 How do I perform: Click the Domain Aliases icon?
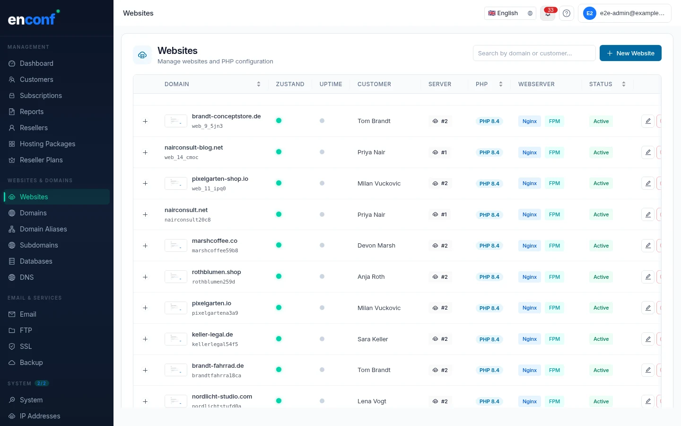point(12,229)
